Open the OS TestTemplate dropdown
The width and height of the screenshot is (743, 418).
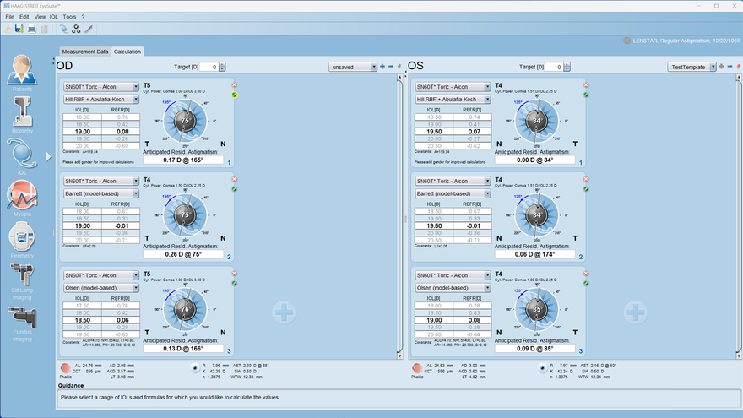click(x=713, y=66)
